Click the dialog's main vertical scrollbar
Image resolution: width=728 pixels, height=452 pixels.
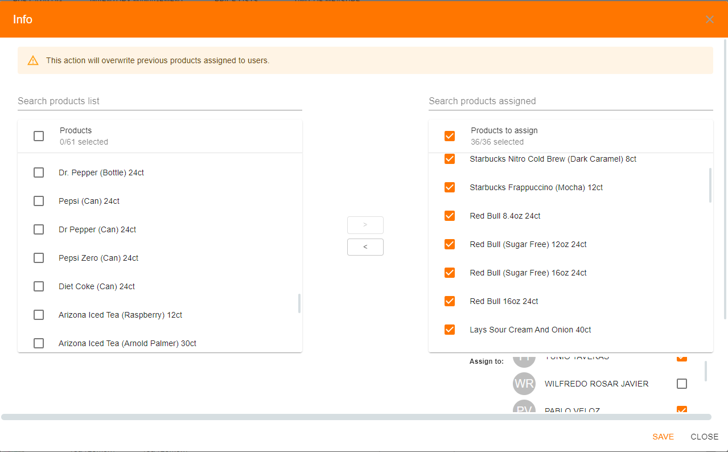pos(725,179)
